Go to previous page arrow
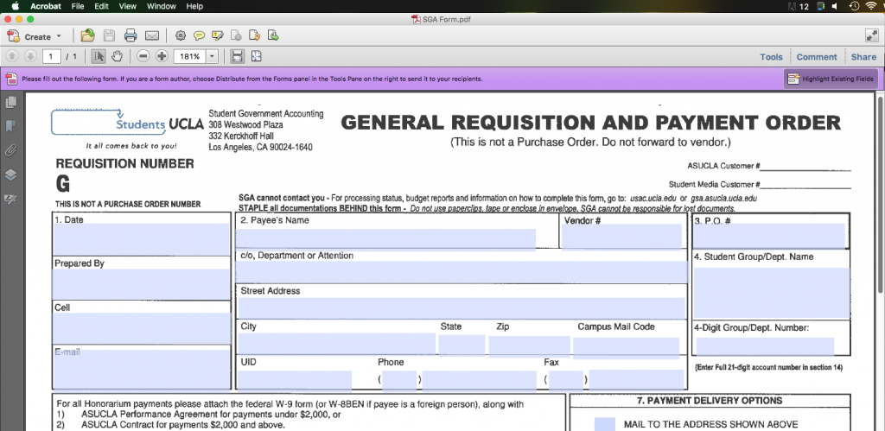Viewport: 885px width, 431px height. 12,56
